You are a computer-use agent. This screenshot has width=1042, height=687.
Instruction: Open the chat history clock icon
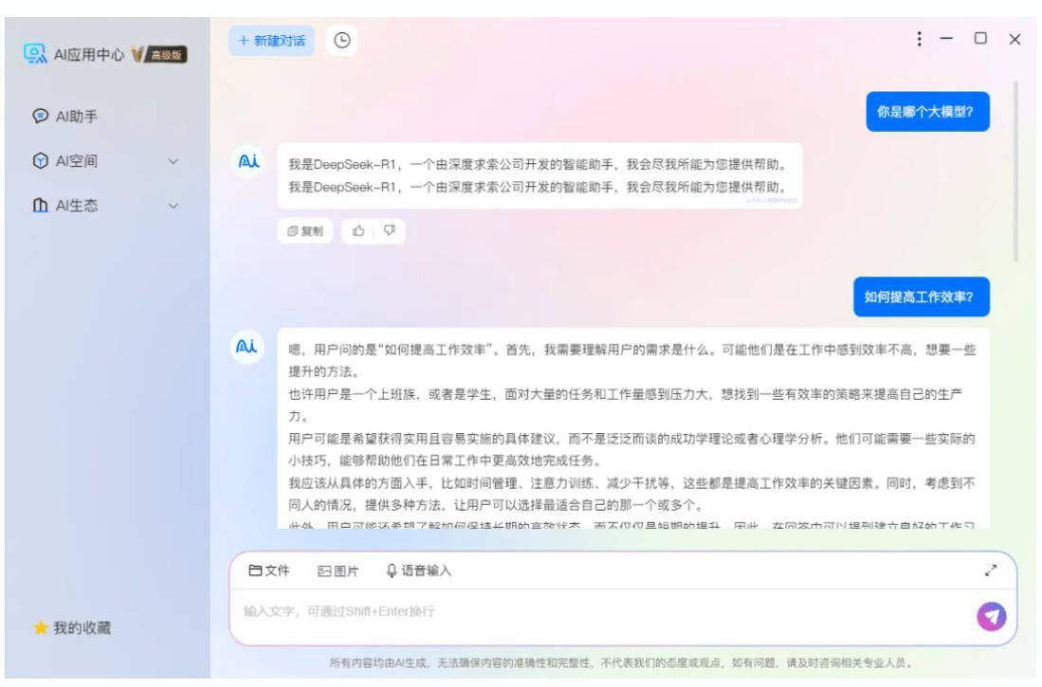[x=341, y=41]
